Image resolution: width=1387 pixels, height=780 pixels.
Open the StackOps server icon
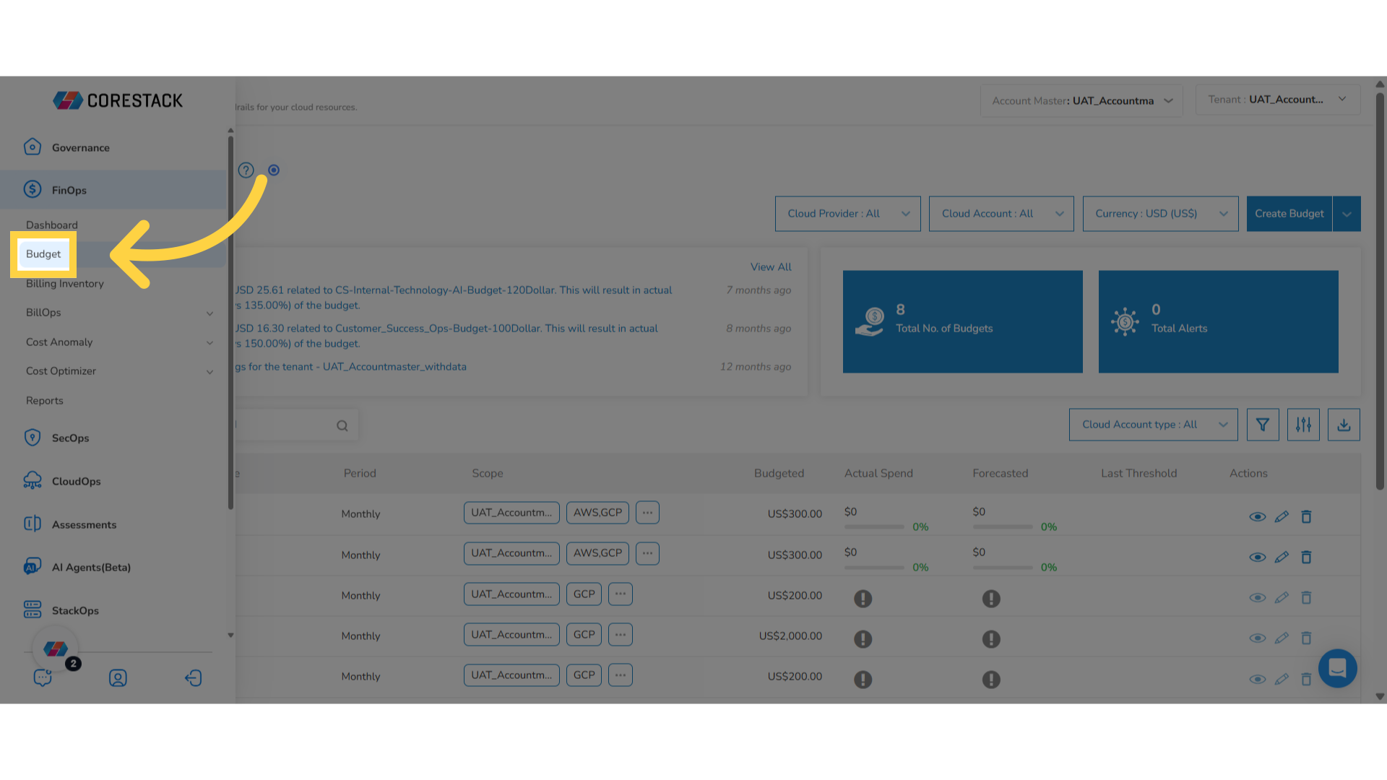[33, 610]
